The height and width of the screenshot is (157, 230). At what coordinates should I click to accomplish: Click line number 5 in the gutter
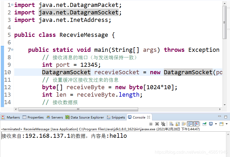9,35
